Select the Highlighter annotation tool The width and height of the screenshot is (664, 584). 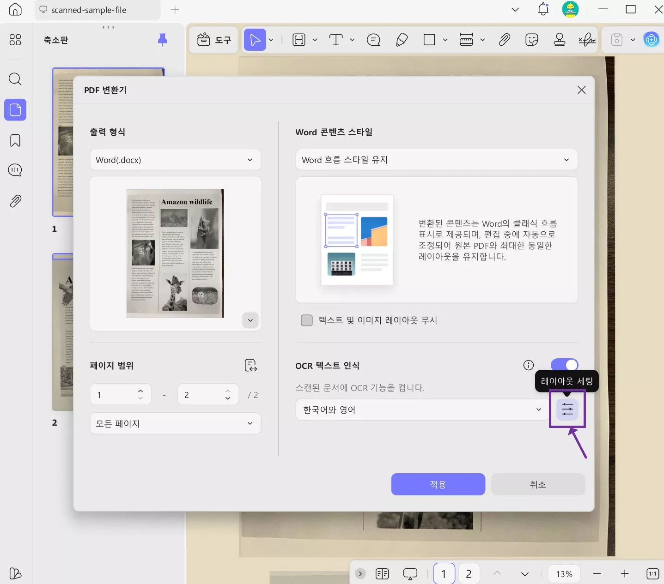click(x=401, y=40)
